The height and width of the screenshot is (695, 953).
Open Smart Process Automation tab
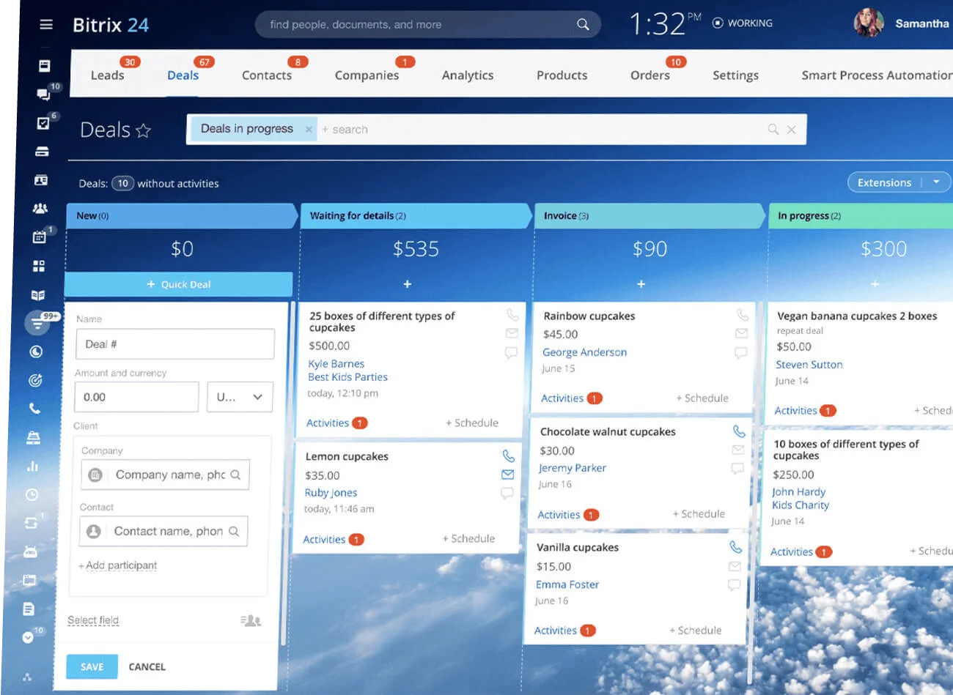[x=877, y=75]
